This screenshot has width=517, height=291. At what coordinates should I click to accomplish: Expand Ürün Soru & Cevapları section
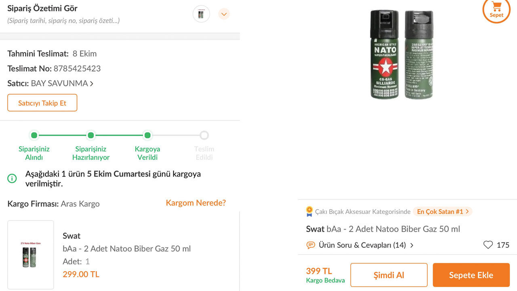(412, 245)
